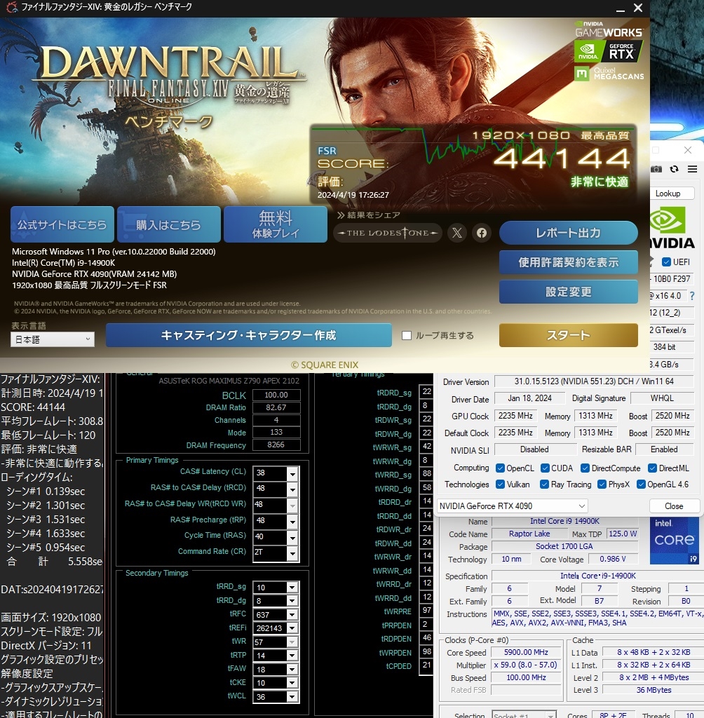
Task: Click the Driver Version field in GPU-Z
Action: [594, 381]
